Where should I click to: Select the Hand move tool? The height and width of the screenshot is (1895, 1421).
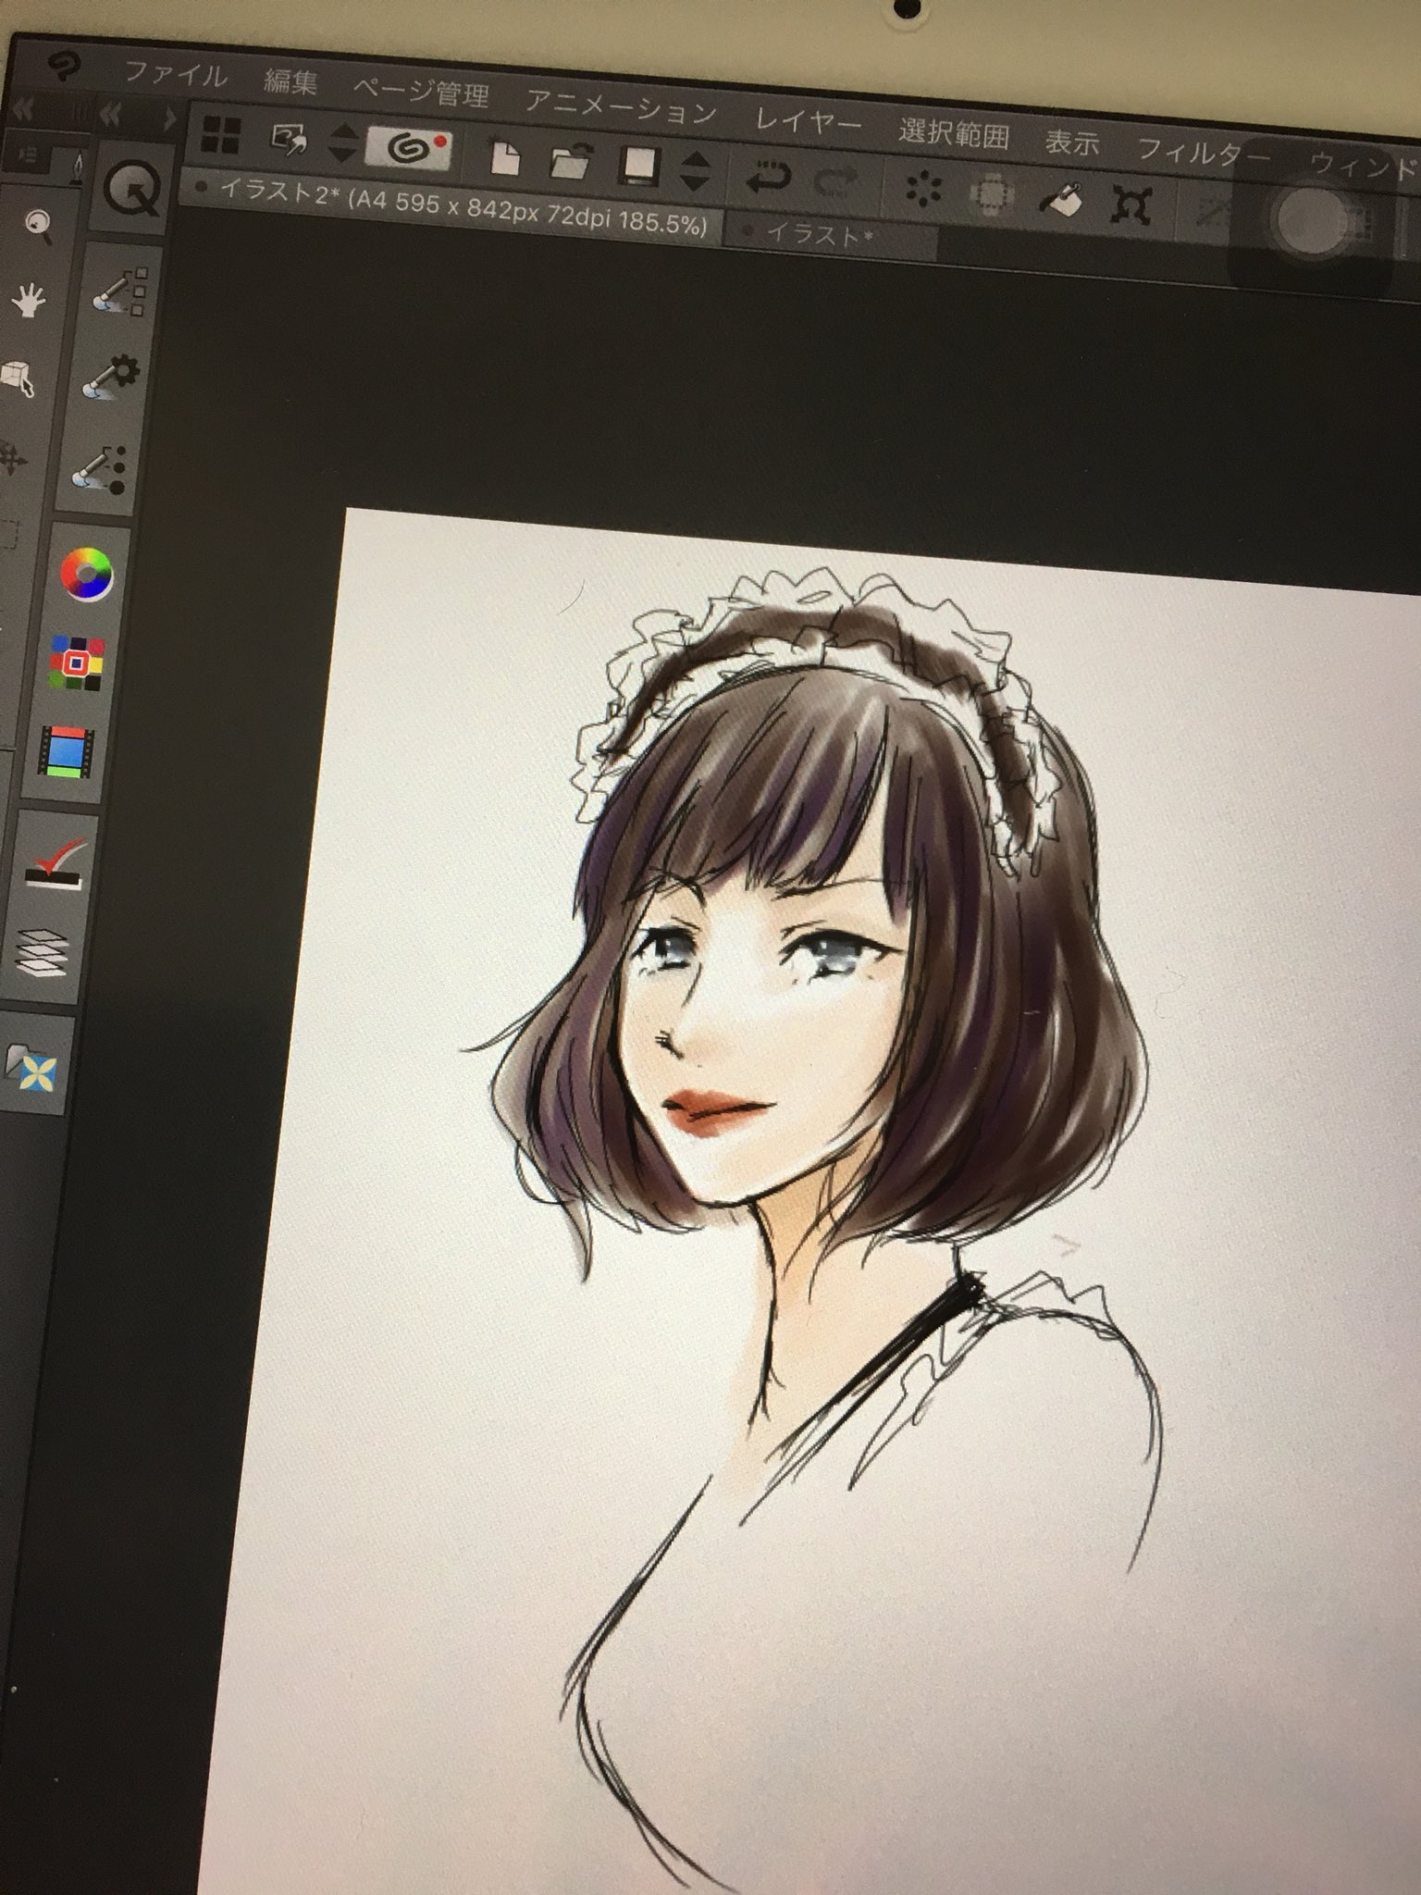(30, 301)
